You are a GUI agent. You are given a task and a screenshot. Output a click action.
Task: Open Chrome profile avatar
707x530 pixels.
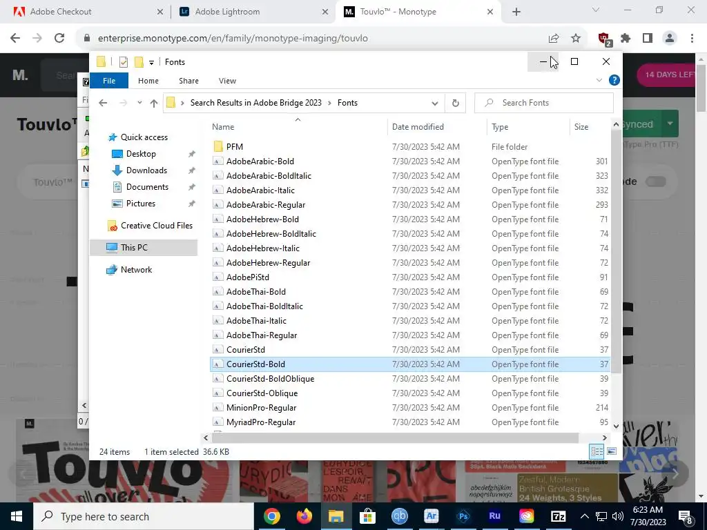pos(670,39)
